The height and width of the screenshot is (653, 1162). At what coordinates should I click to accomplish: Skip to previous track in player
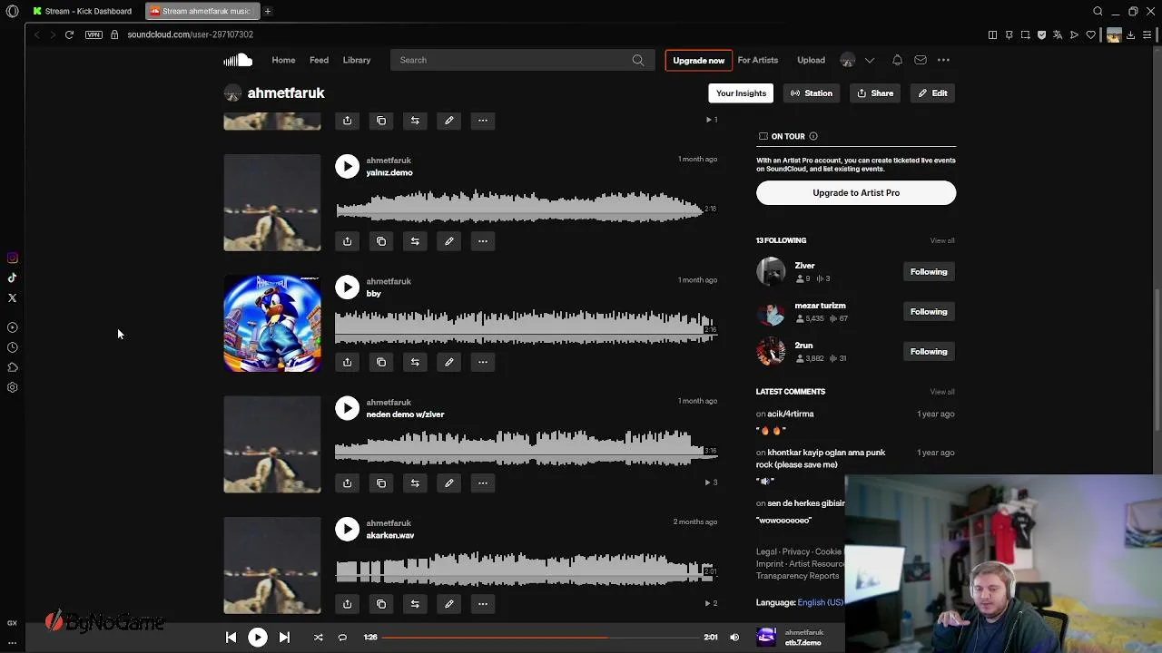[x=231, y=638]
